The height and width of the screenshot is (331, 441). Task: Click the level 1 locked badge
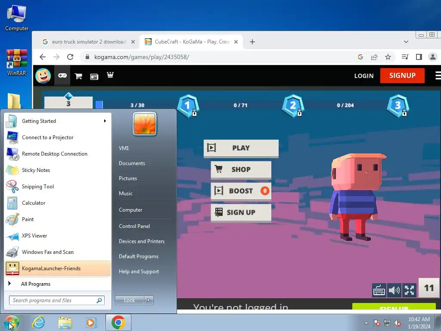pyautogui.click(x=188, y=106)
